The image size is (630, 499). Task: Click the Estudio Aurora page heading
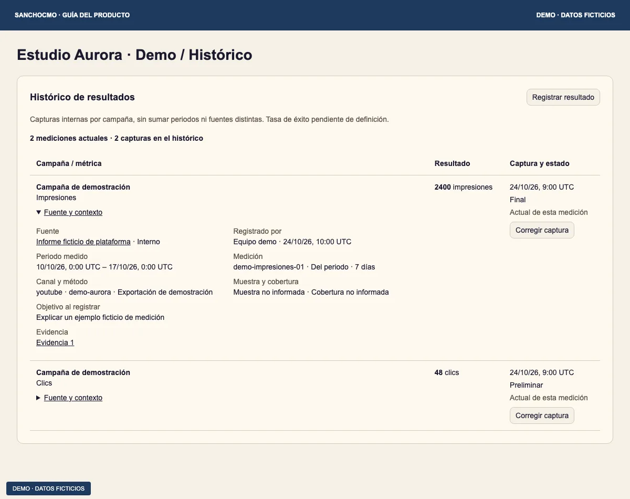tap(134, 55)
